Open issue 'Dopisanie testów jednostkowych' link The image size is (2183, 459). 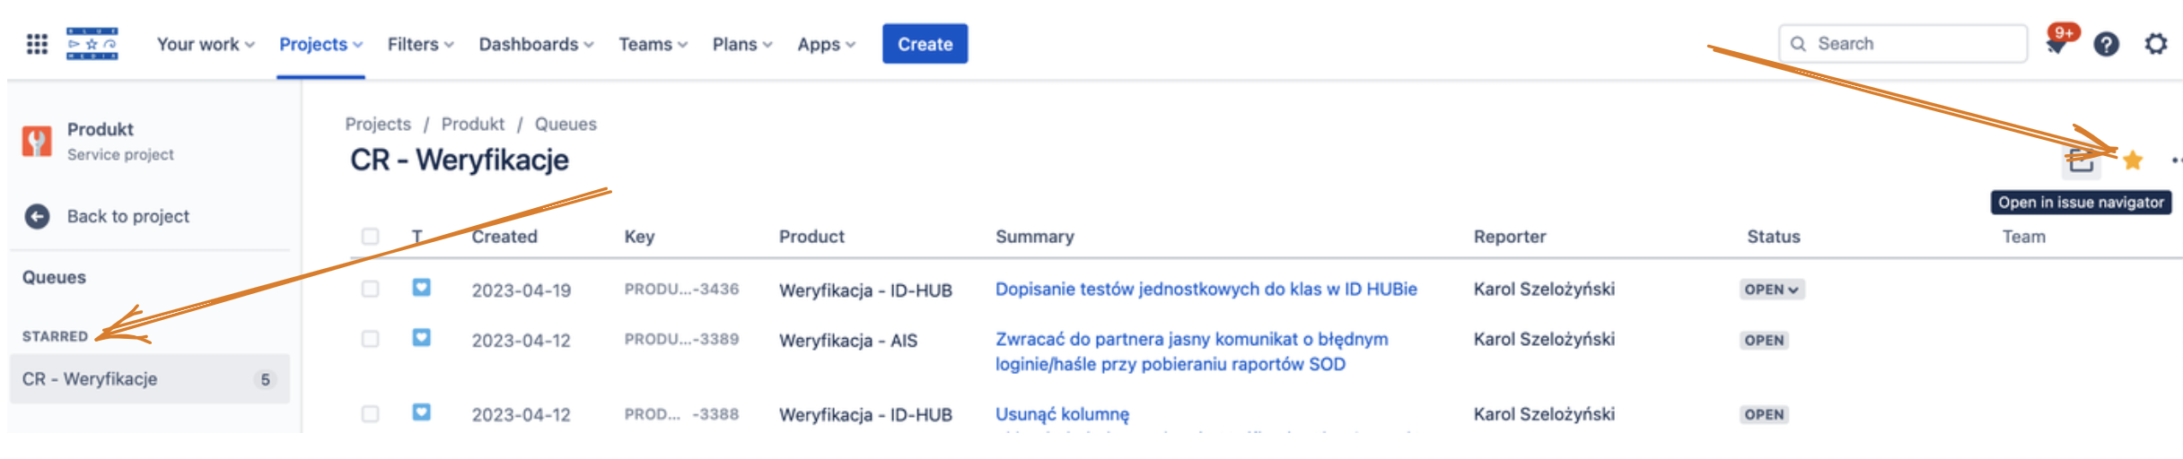coord(1205,289)
